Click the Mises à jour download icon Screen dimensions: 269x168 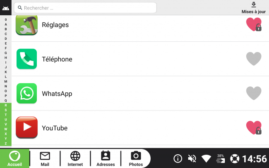254,5
